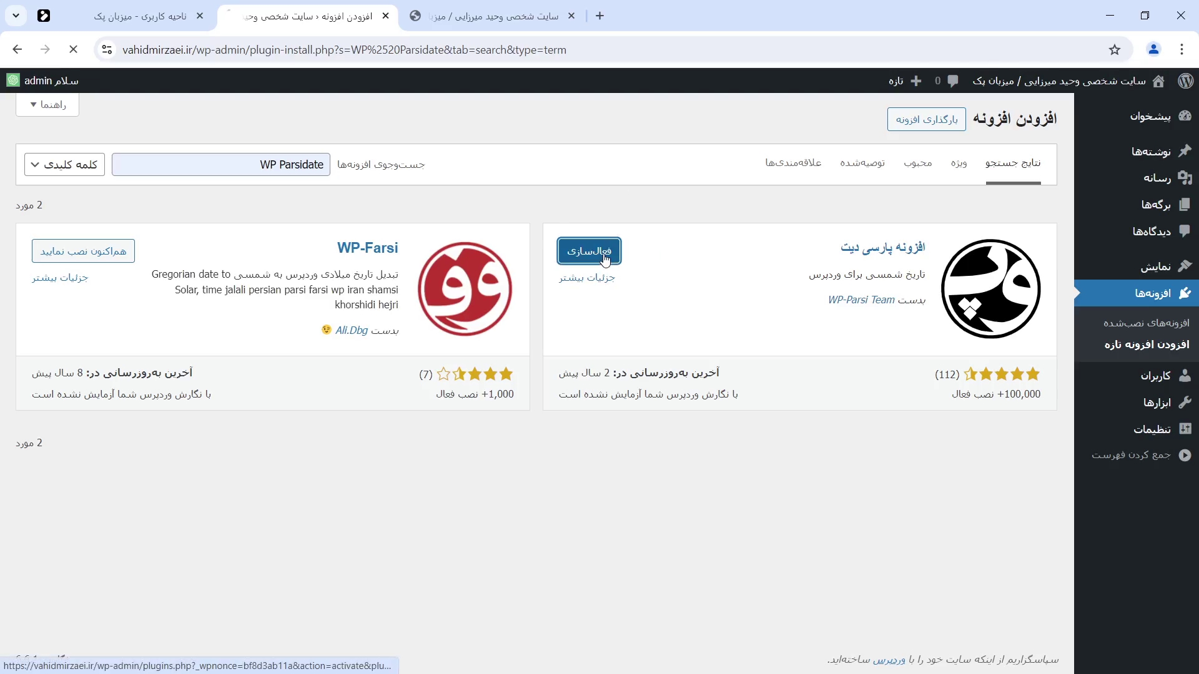This screenshot has width=1199, height=674.
Task: Switch to the Recommended (توصیه‌شده) tab
Action: [x=862, y=163]
